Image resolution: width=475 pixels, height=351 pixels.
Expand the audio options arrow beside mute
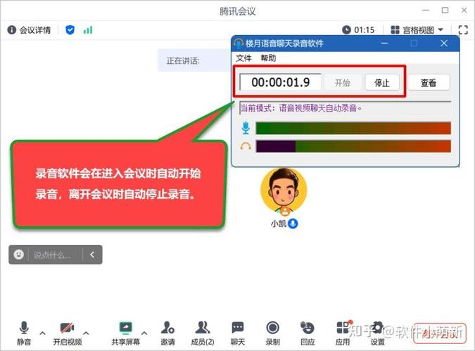[x=42, y=333]
